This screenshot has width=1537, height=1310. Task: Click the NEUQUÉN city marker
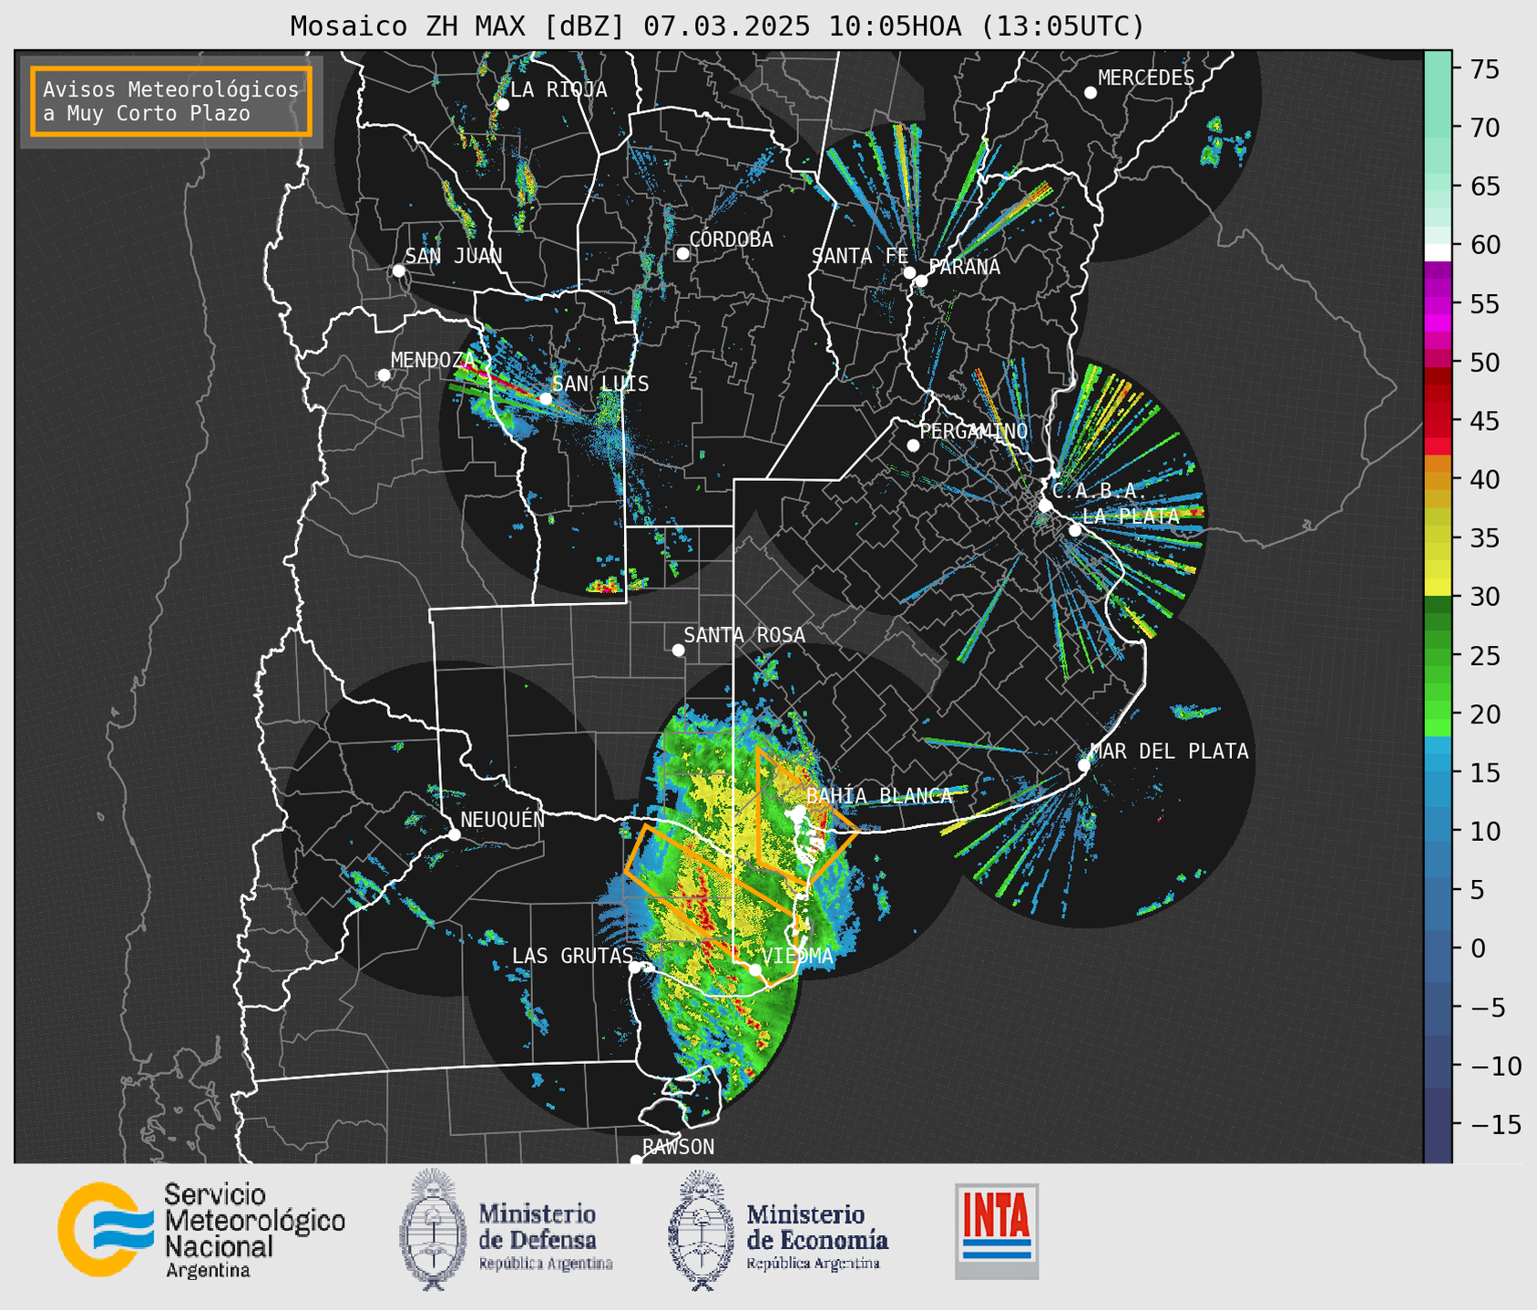pos(455,834)
